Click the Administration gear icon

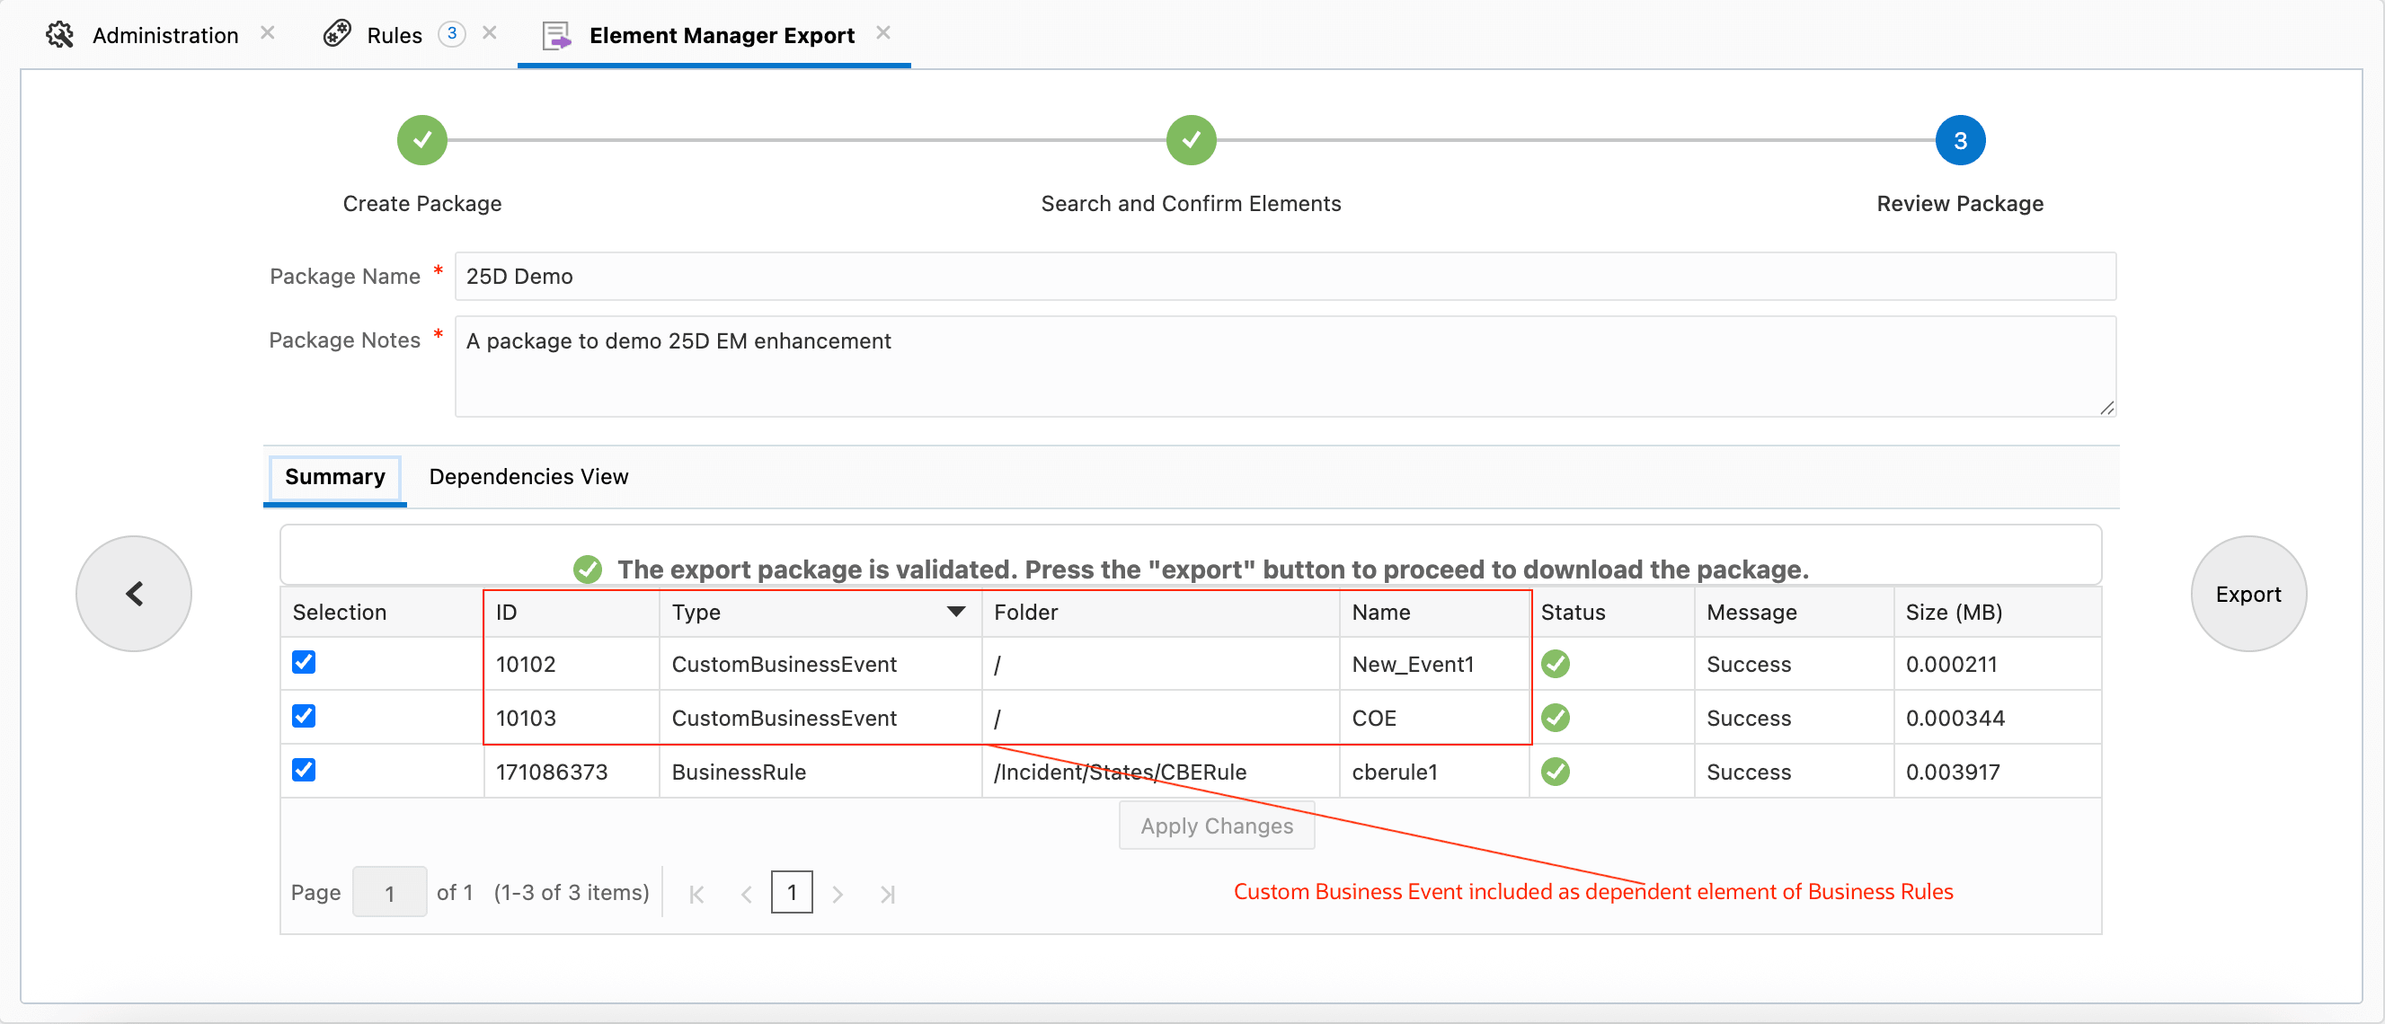pyautogui.click(x=60, y=35)
